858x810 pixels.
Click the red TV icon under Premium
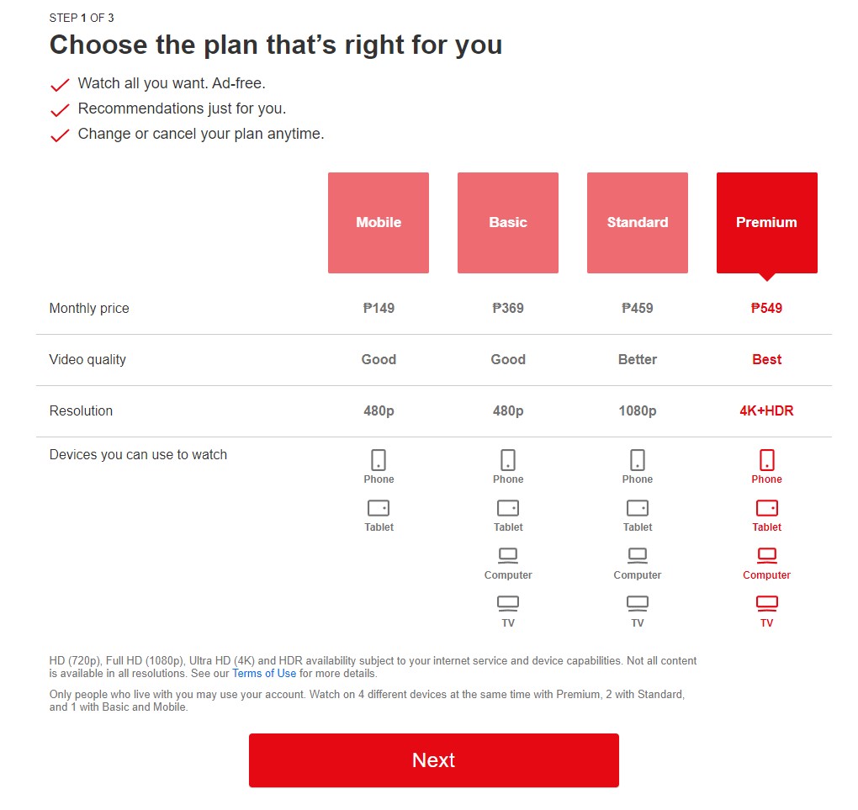pyautogui.click(x=766, y=603)
